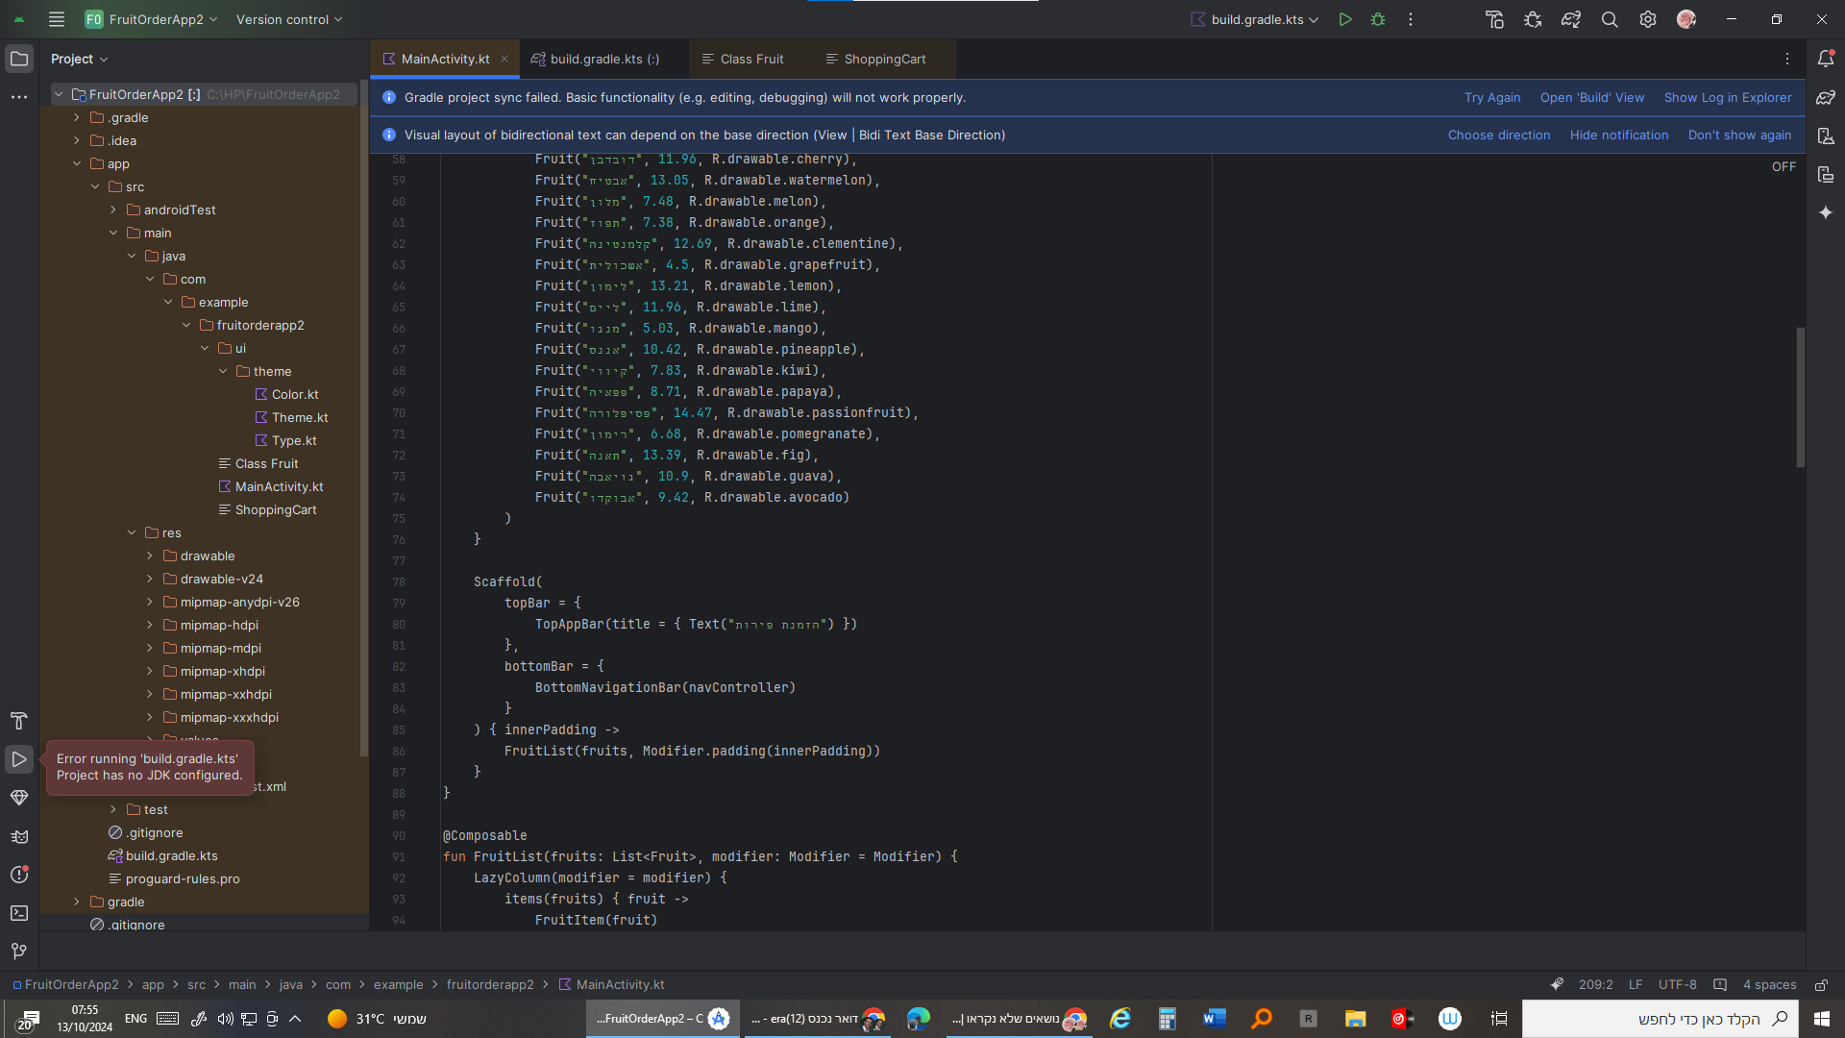Open Running Devices tool window
This screenshot has height=1038, width=1845.
click(x=1826, y=174)
